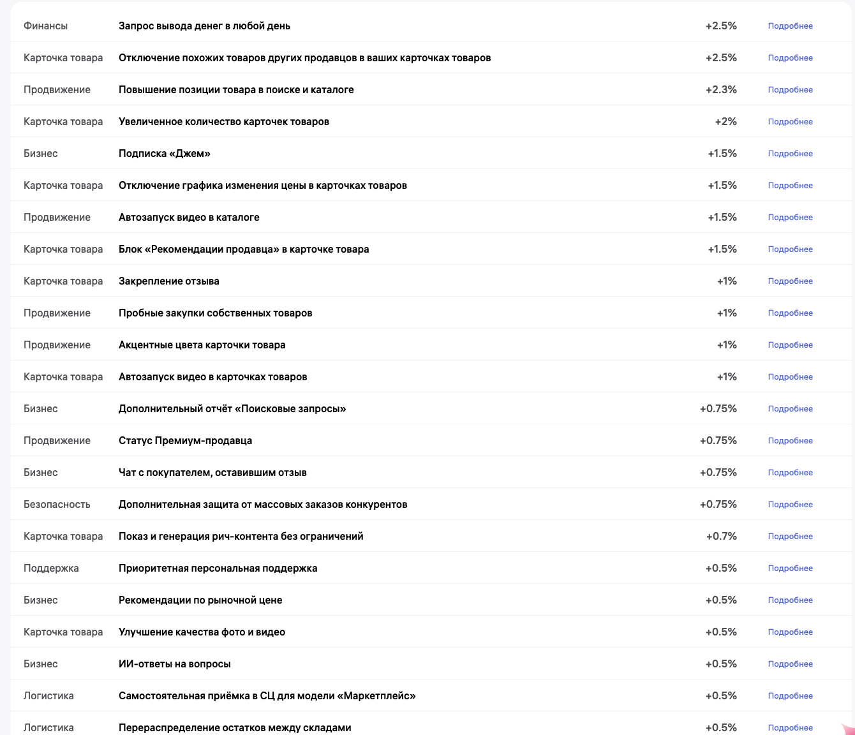855x735 pixels.
Task: Click 'Подробнее' for Дополнительная защита от массовых заказов
Action: 790,505
